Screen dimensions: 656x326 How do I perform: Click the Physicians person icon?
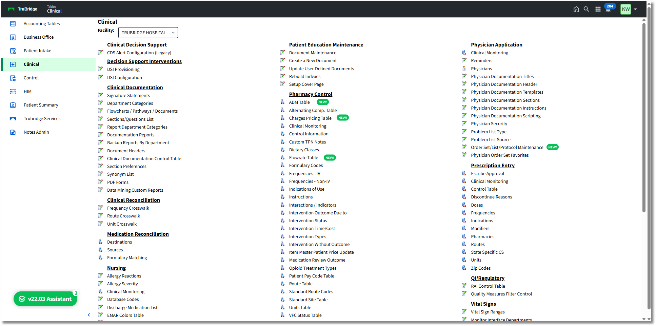click(464, 68)
